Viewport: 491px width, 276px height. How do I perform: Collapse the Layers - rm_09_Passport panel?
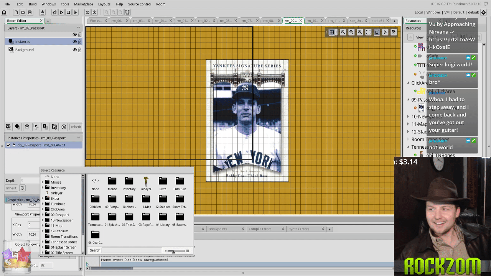[79, 28]
